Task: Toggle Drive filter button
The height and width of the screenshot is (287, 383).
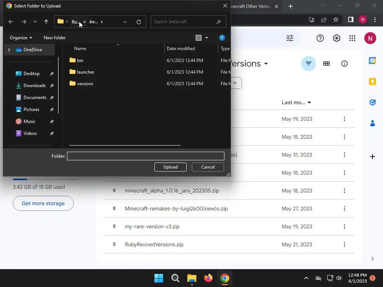Action: pos(309,64)
